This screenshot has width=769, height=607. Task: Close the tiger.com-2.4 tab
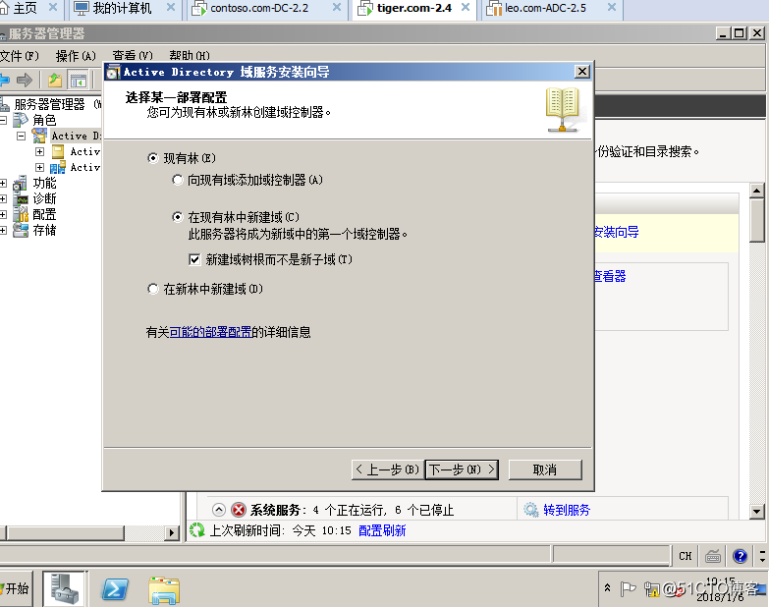pos(466,7)
